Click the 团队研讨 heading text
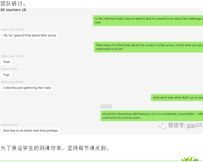 coord(13,3)
